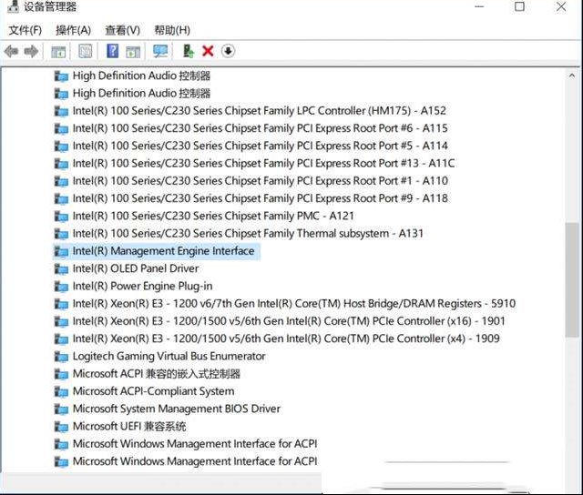This screenshot has height=495, width=583.
Task: Select Thermal subsystem - A131 device
Action: click(248, 234)
